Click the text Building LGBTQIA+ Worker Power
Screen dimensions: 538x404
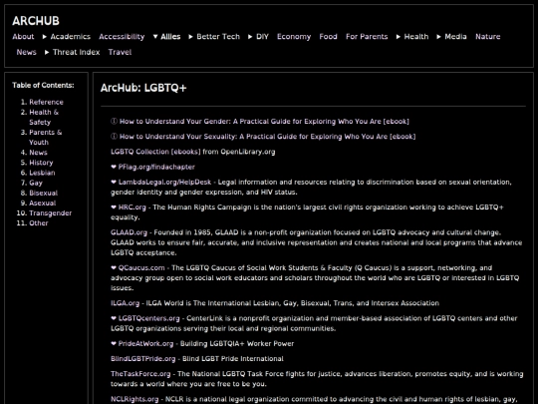[x=237, y=344]
